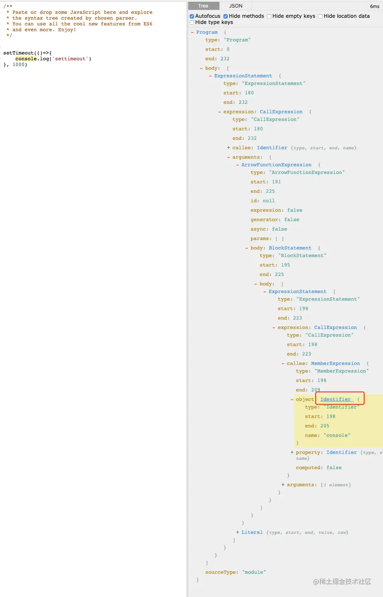Collapse the arguments array containing ArrowFunctionExpression
The height and width of the screenshot is (597, 383).
228,157
